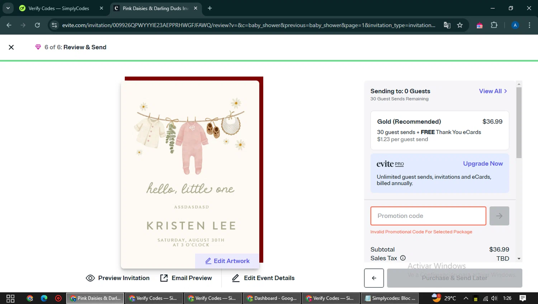The image size is (538, 304).
Task: Open the browser extensions puzzle icon
Action: pyautogui.click(x=494, y=25)
